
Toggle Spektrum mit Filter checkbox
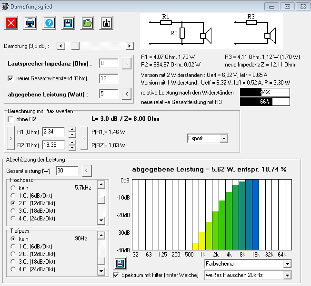click(116, 275)
